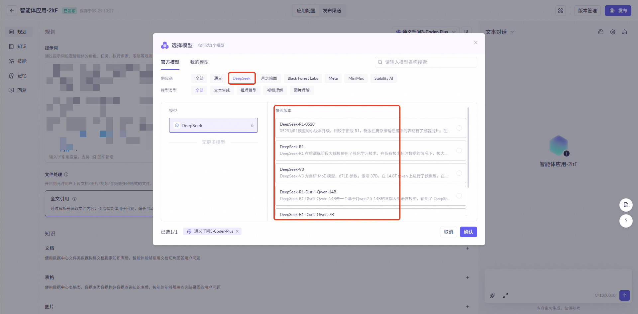Send the message with the arrow button

tap(625, 295)
